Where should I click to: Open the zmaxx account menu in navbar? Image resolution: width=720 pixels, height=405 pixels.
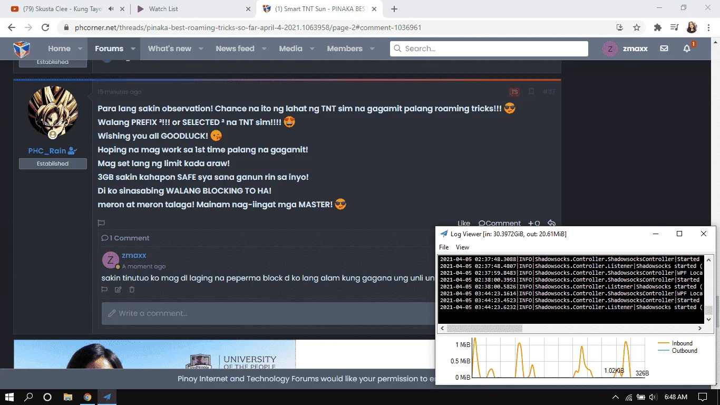coord(625,49)
